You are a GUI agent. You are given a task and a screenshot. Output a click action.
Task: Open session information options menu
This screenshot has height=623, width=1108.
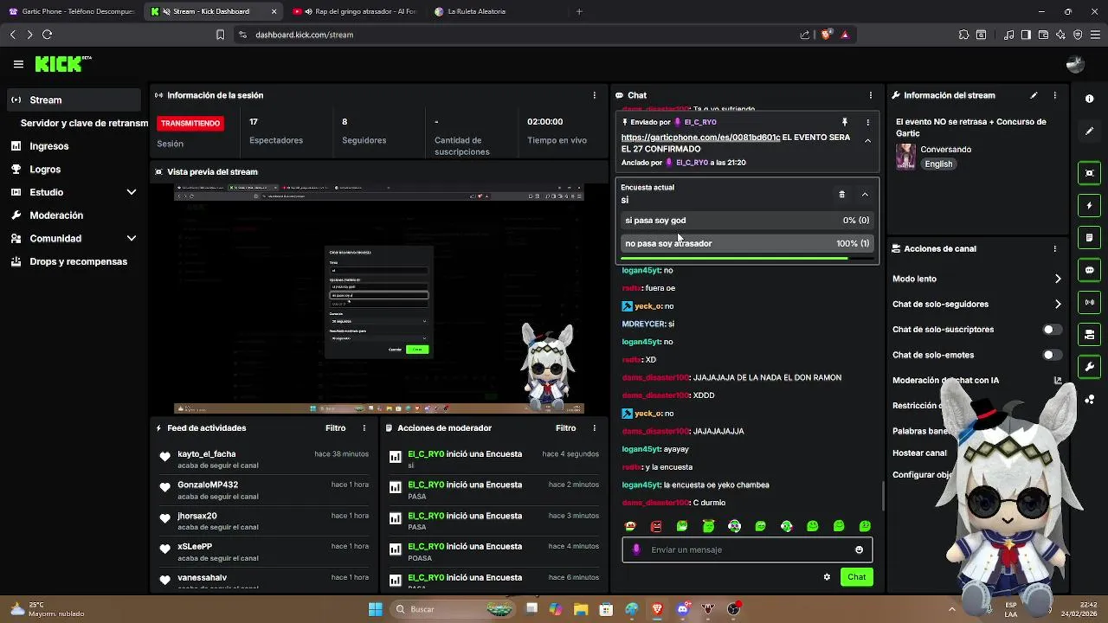(x=594, y=95)
